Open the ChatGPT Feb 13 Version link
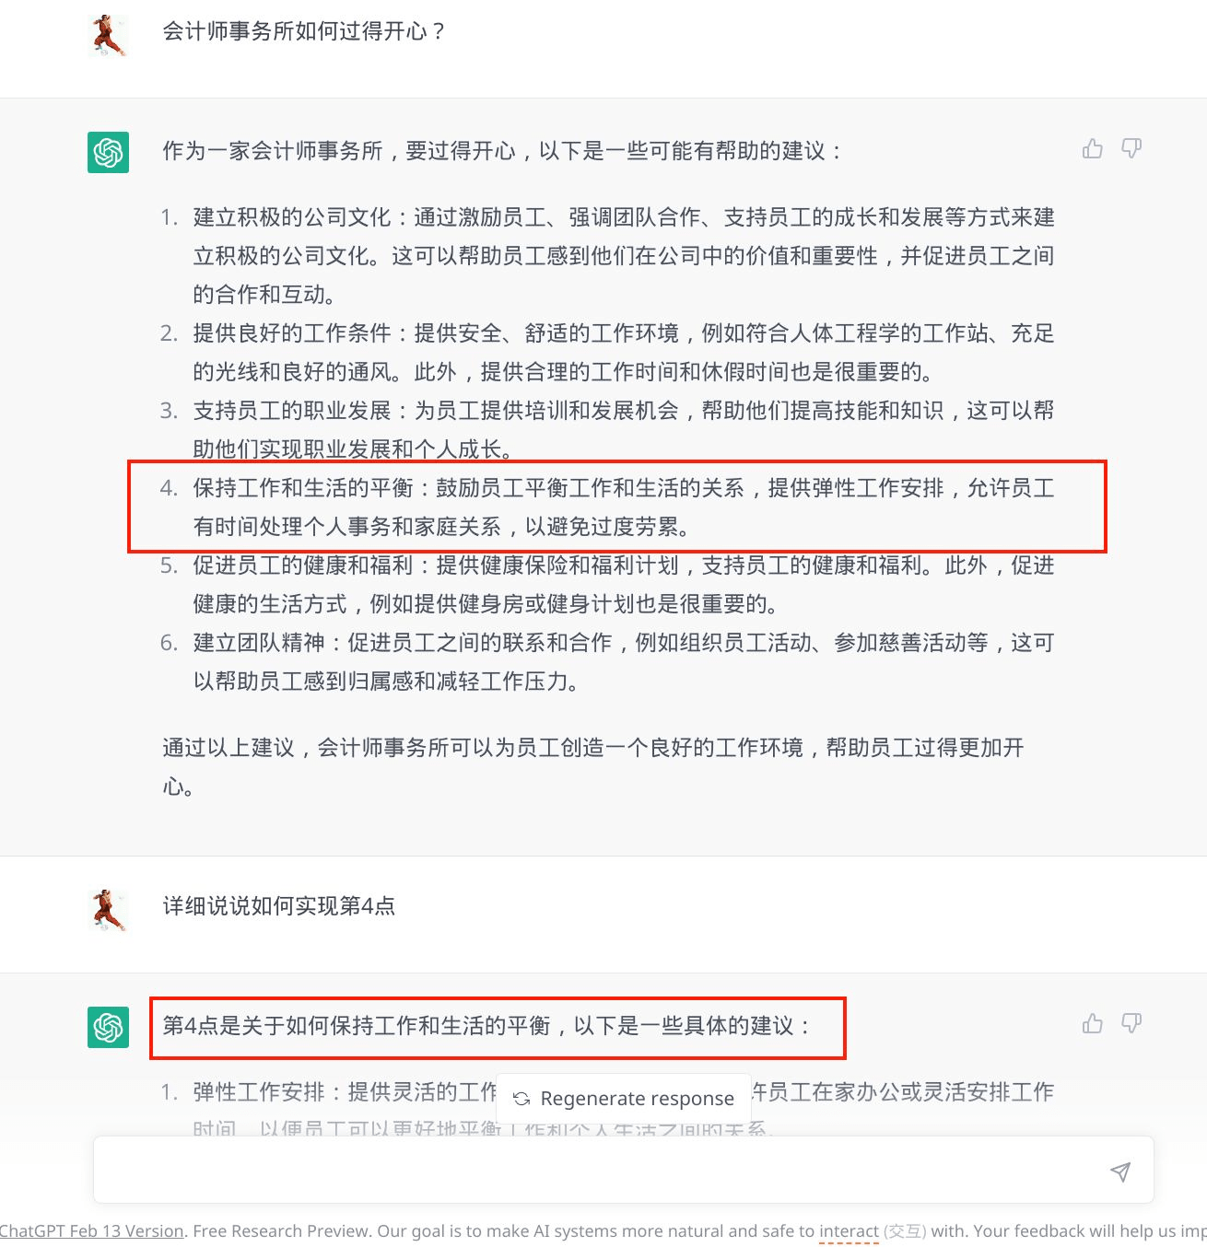The width and height of the screenshot is (1207, 1247). tap(92, 1230)
